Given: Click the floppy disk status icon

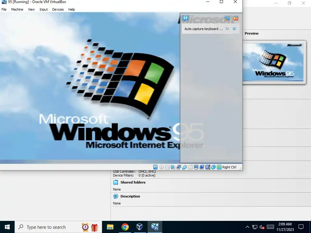Looking at the screenshot, I should coord(167,167).
